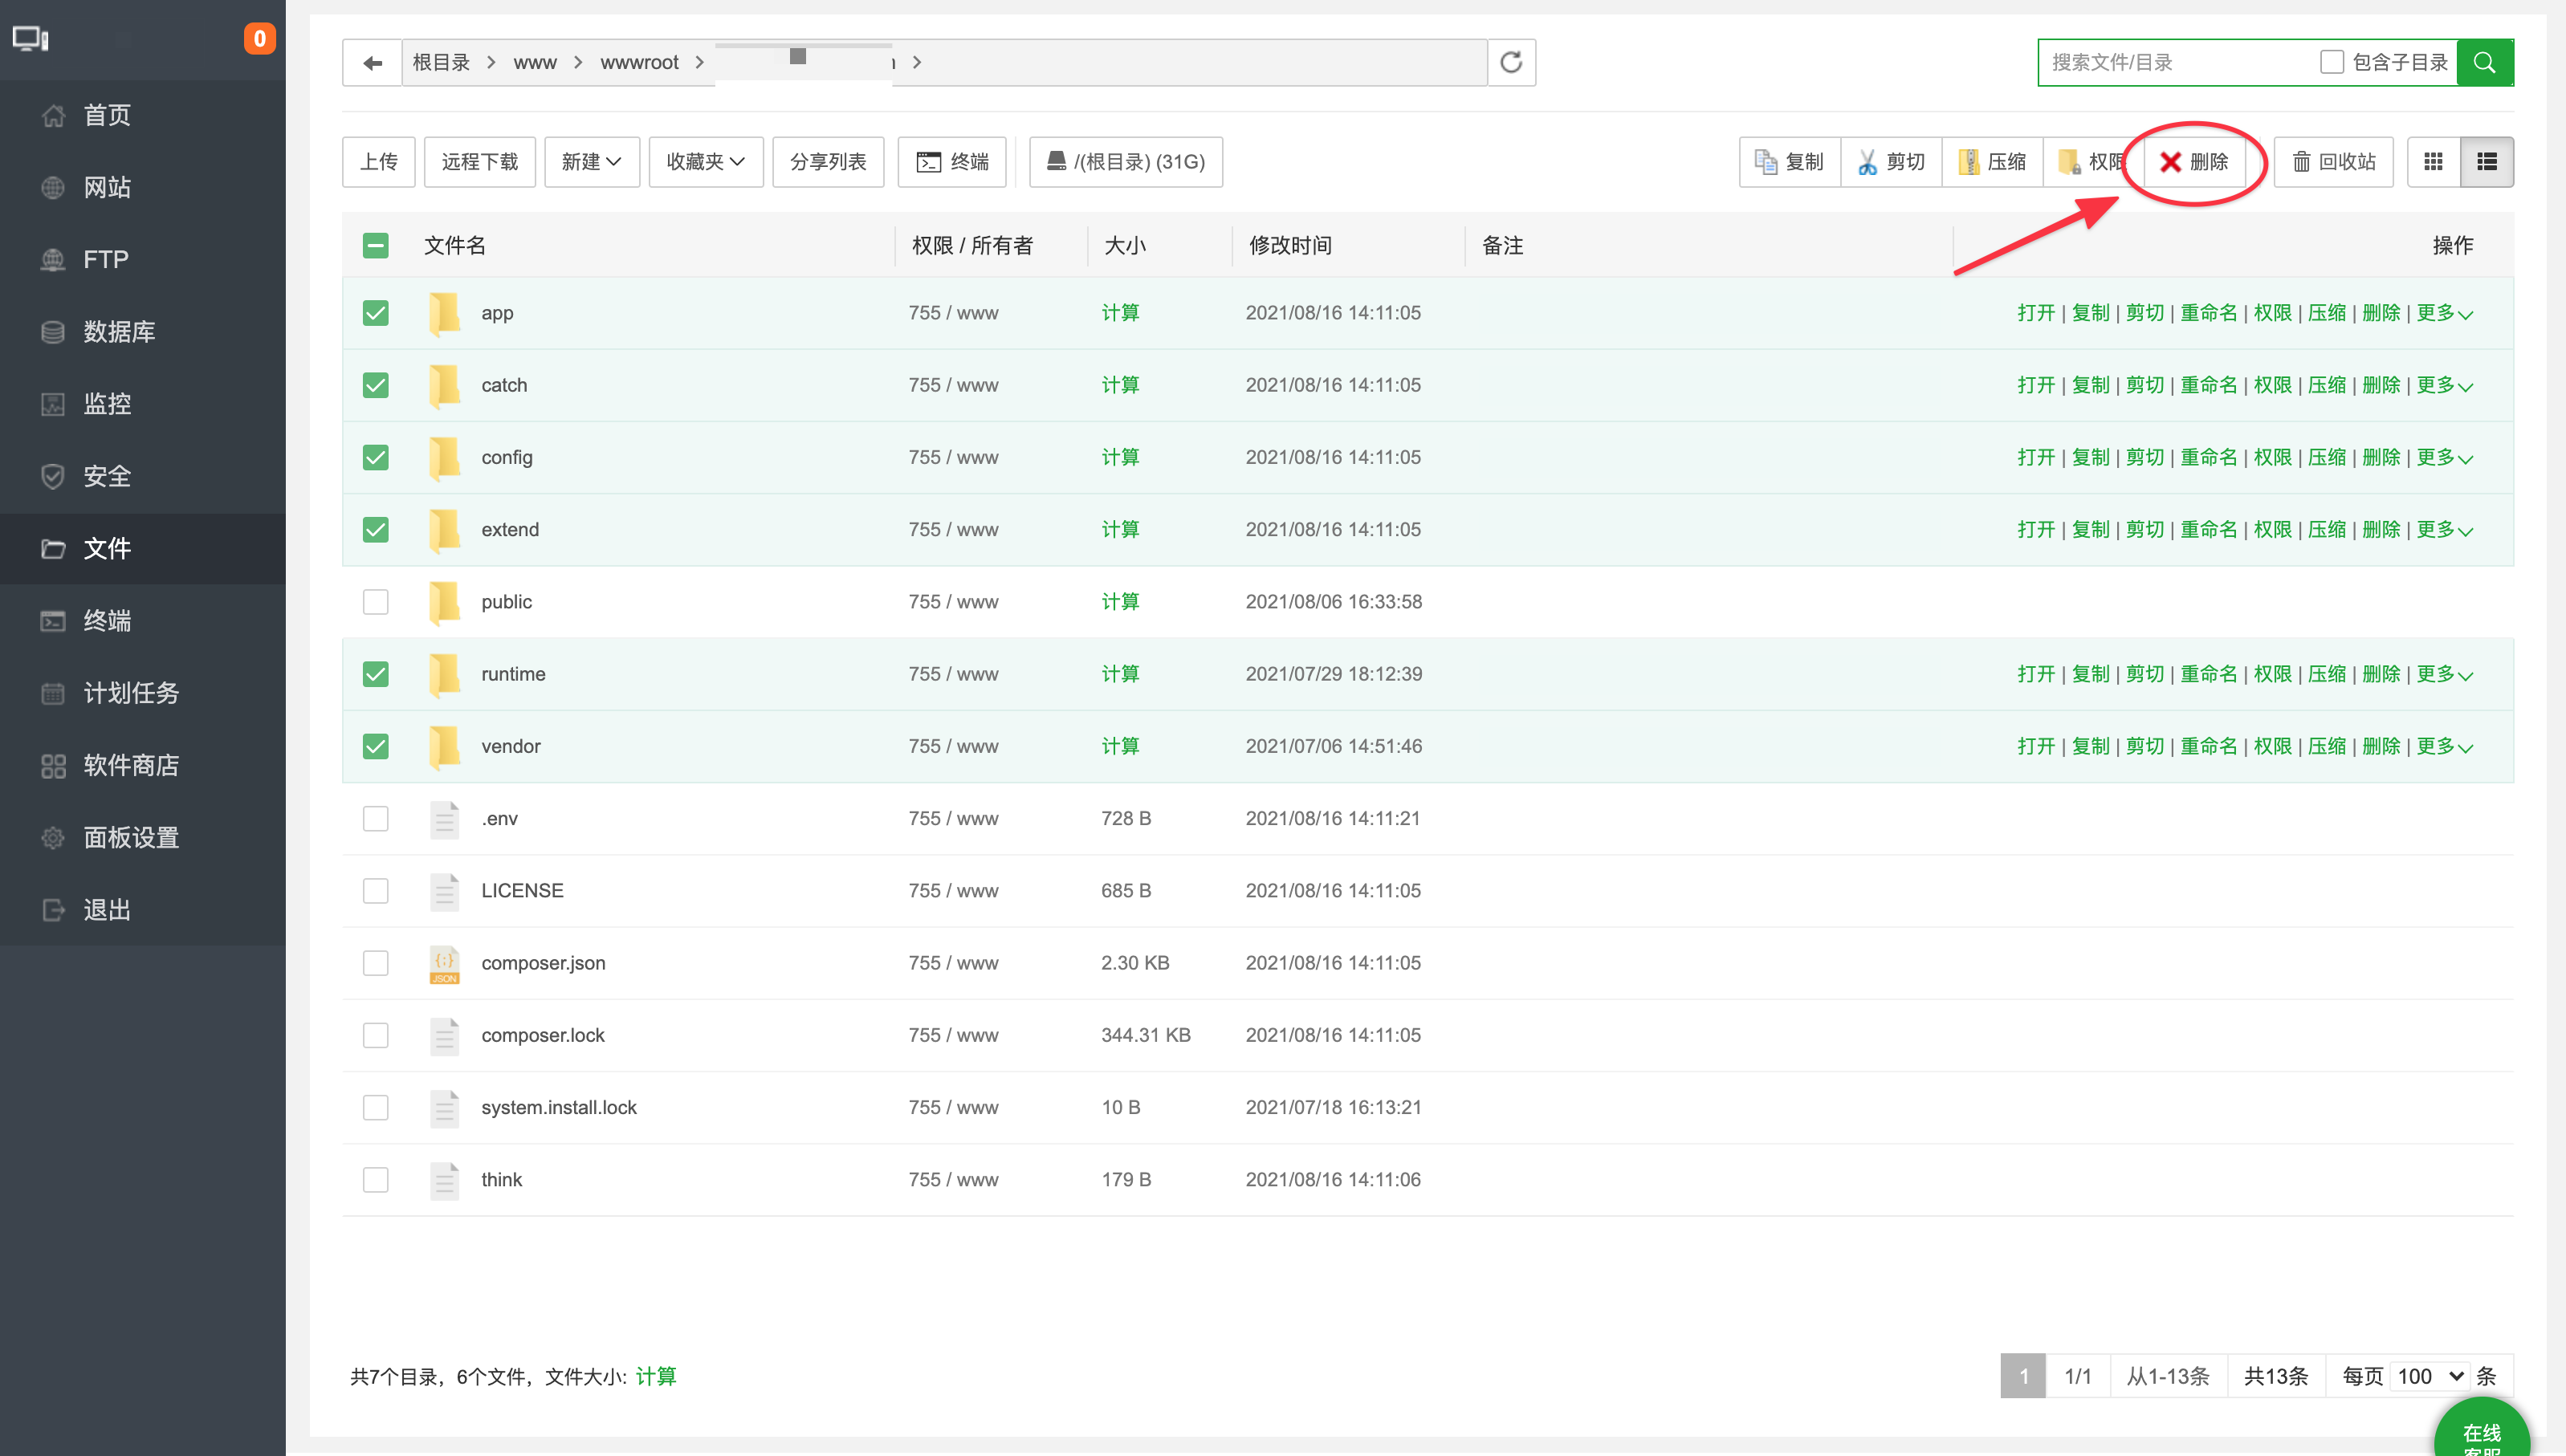Uncheck the runtime folder checkbox

tap(375, 674)
